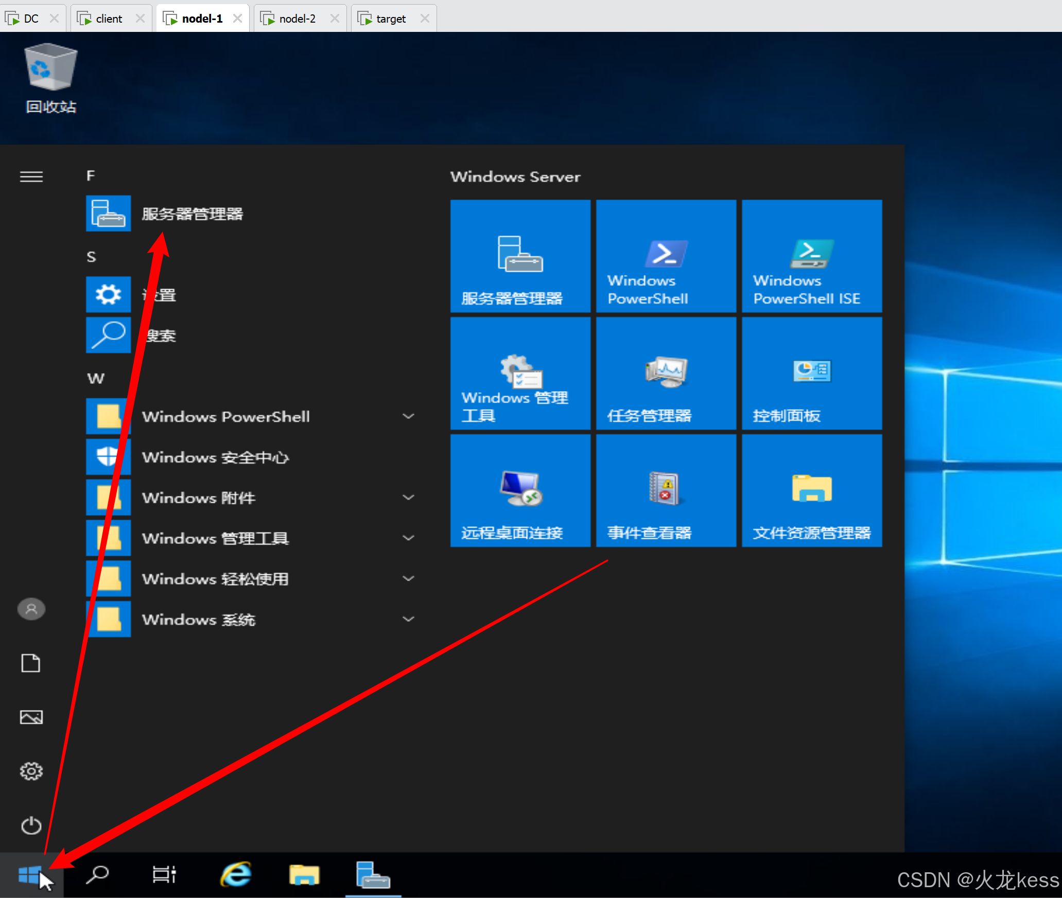Image resolution: width=1062 pixels, height=898 pixels.
Task: Open Windows 管理工具 tile
Action: [520, 373]
